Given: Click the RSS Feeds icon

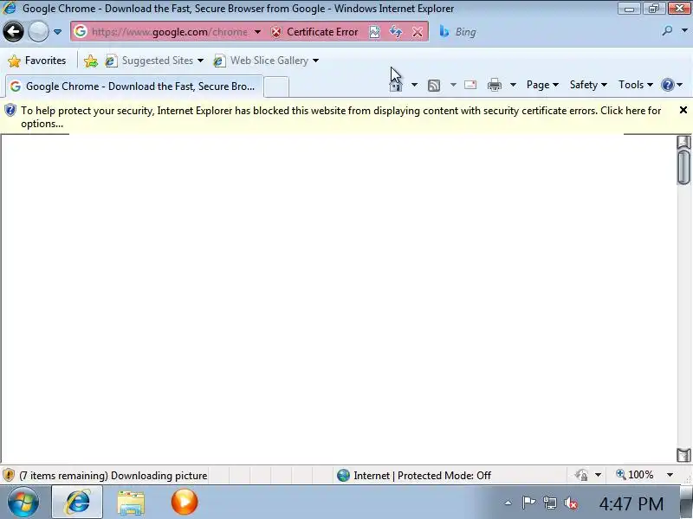Looking at the screenshot, I should (x=434, y=85).
